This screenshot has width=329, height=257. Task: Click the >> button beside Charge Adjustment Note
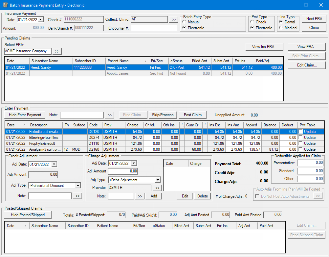coord(140,196)
